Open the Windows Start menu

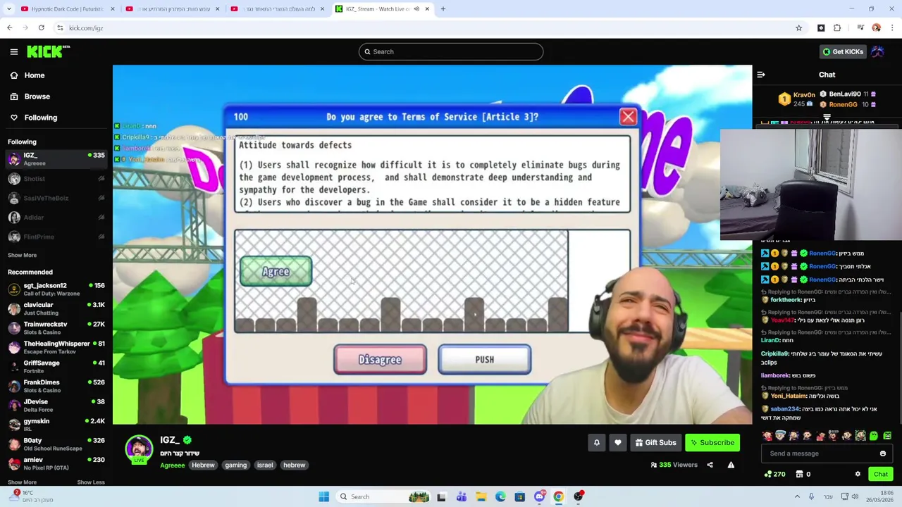[x=323, y=496]
